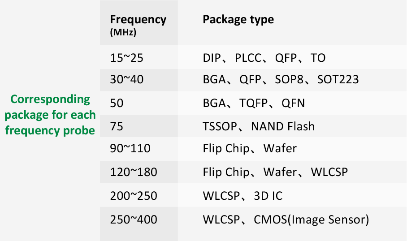Click the Flip Chip, Wafer cell

click(x=249, y=148)
